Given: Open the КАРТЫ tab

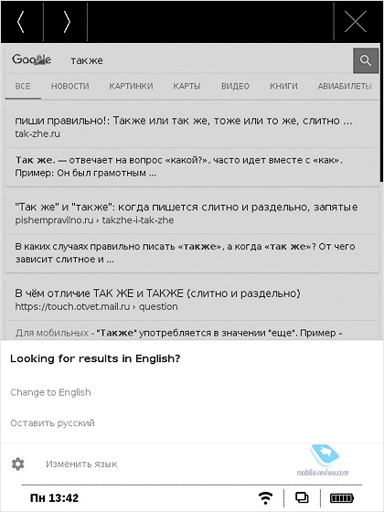Looking at the screenshot, I should 187,86.
